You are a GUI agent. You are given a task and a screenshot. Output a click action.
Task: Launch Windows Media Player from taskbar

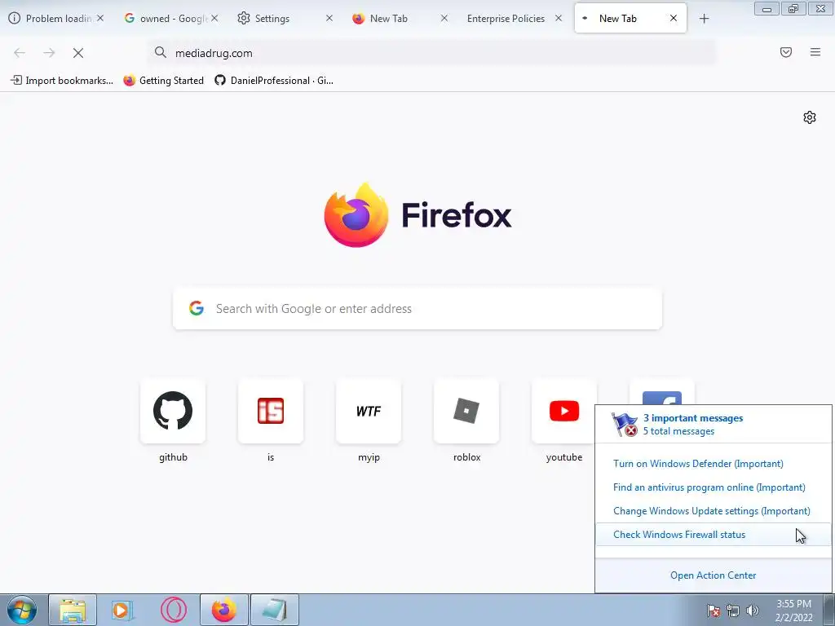pos(122,610)
